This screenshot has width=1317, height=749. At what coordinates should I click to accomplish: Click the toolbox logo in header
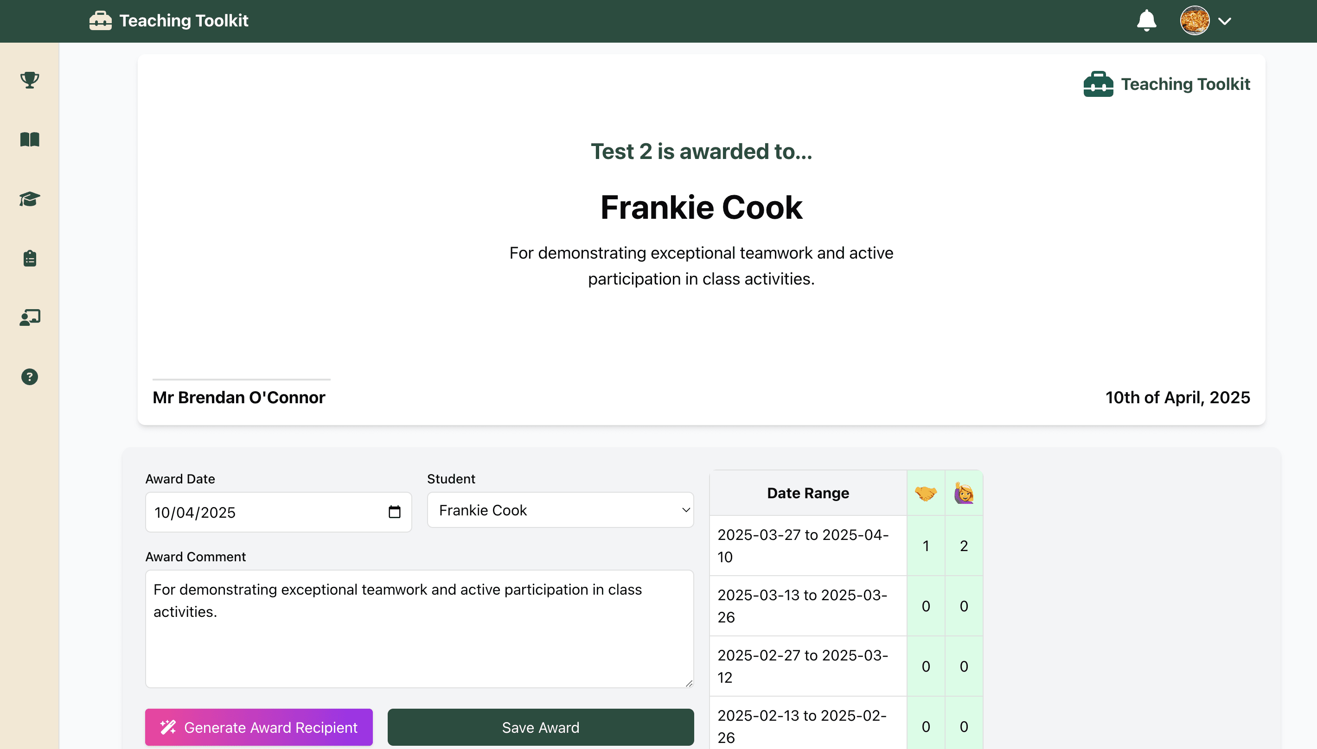pos(100,20)
